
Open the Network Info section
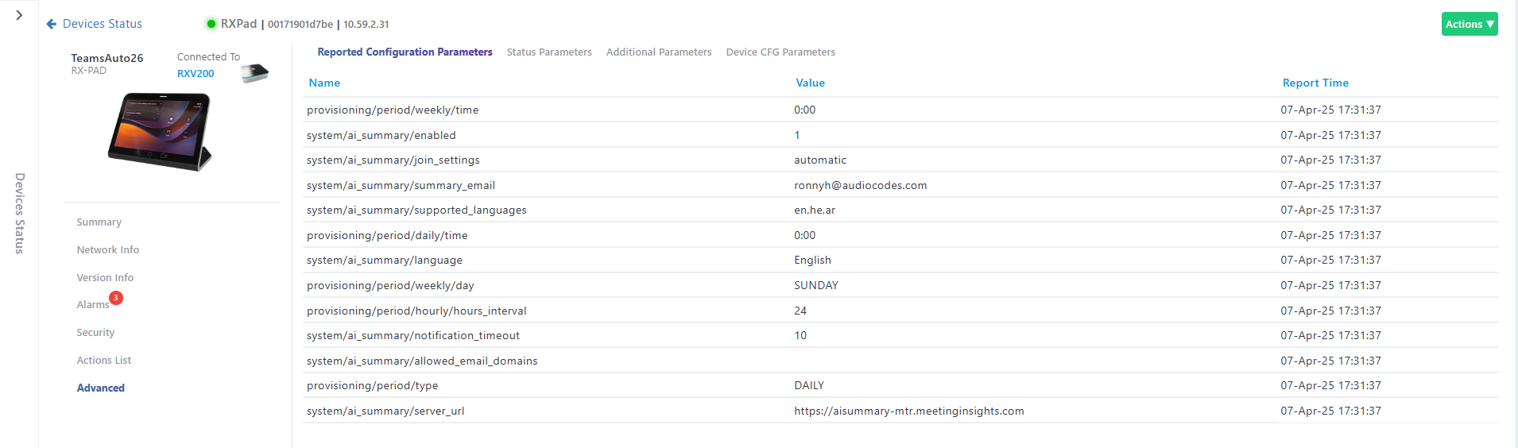point(107,250)
